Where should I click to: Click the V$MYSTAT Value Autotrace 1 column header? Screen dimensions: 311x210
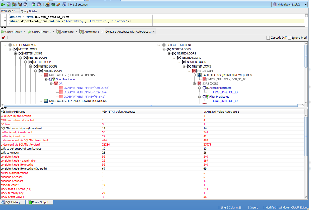click(254, 112)
